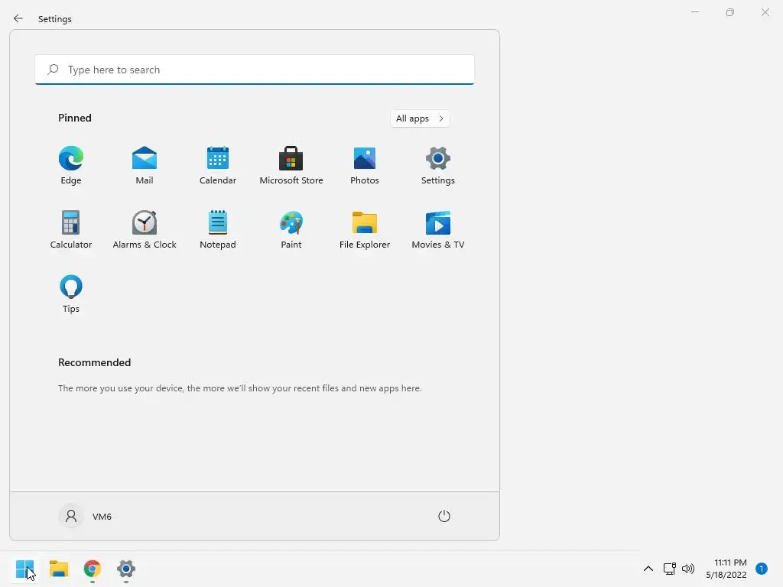Image resolution: width=783 pixels, height=587 pixels.
Task: Click the Pinned section heading
Action: 75,118
